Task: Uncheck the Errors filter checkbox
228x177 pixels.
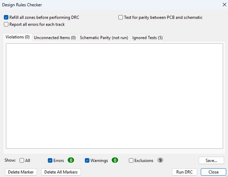Action: 50,161
